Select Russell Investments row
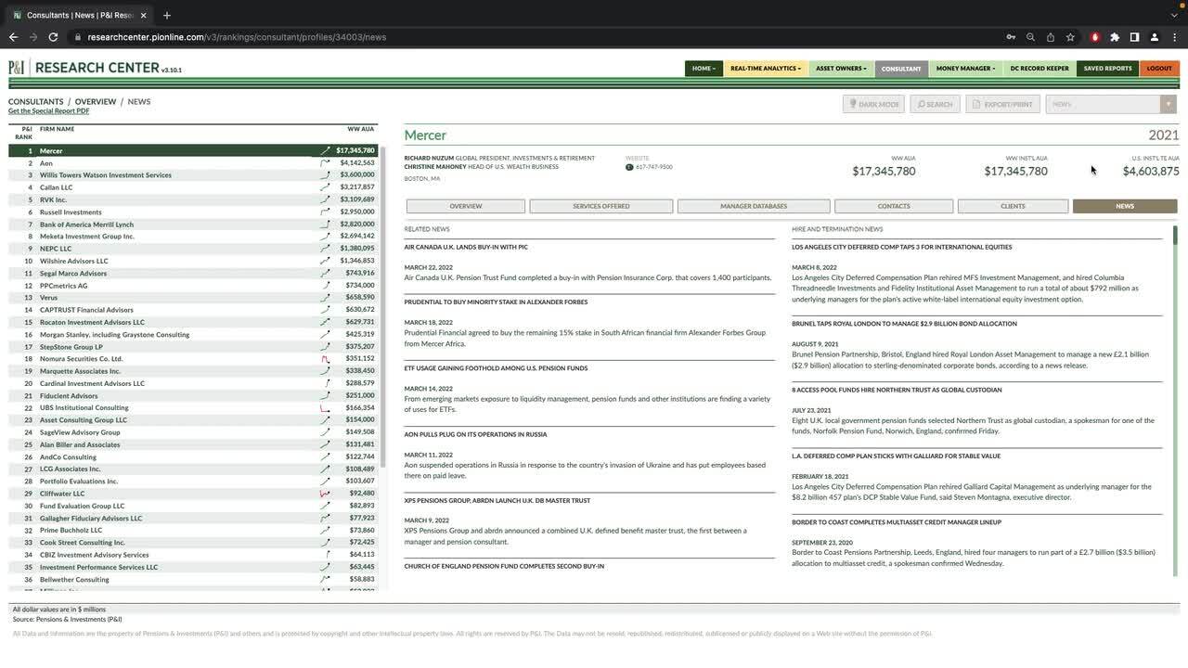Screen dimensions: 1188x668 tap(192, 212)
